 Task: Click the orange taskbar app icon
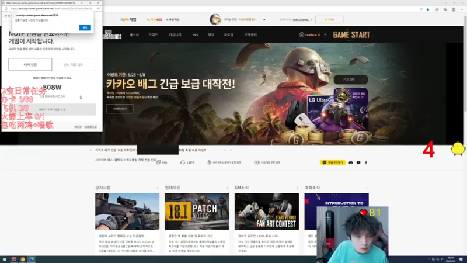[23, 259]
